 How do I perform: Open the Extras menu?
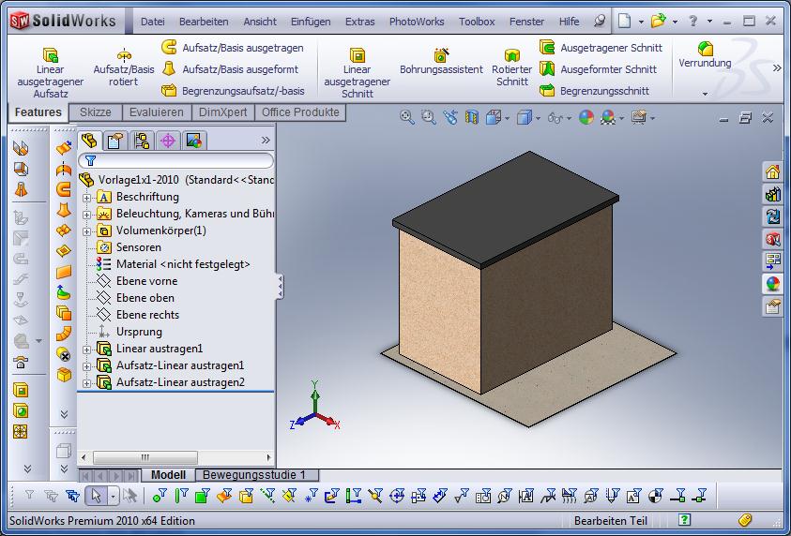[x=359, y=22]
